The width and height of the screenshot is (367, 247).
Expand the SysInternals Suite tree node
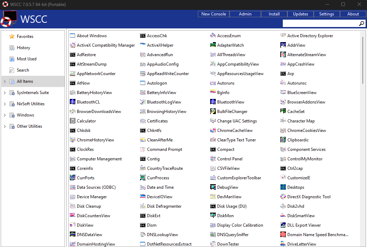point(5,93)
